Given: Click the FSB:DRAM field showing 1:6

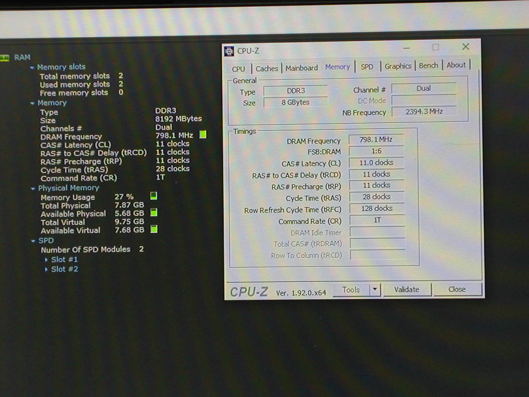Looking at the screenshot, I should [376, 151].
